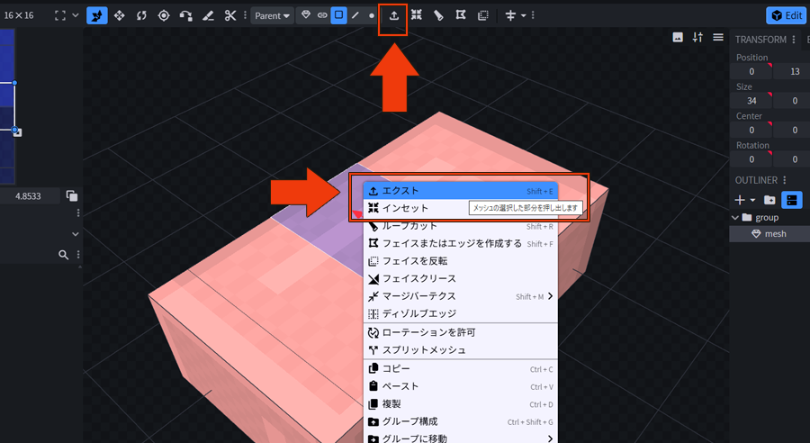This screenshot has width=810, height=443.
Task: Click the Inset faces toolbar icon
Action: tap(416, 15)
